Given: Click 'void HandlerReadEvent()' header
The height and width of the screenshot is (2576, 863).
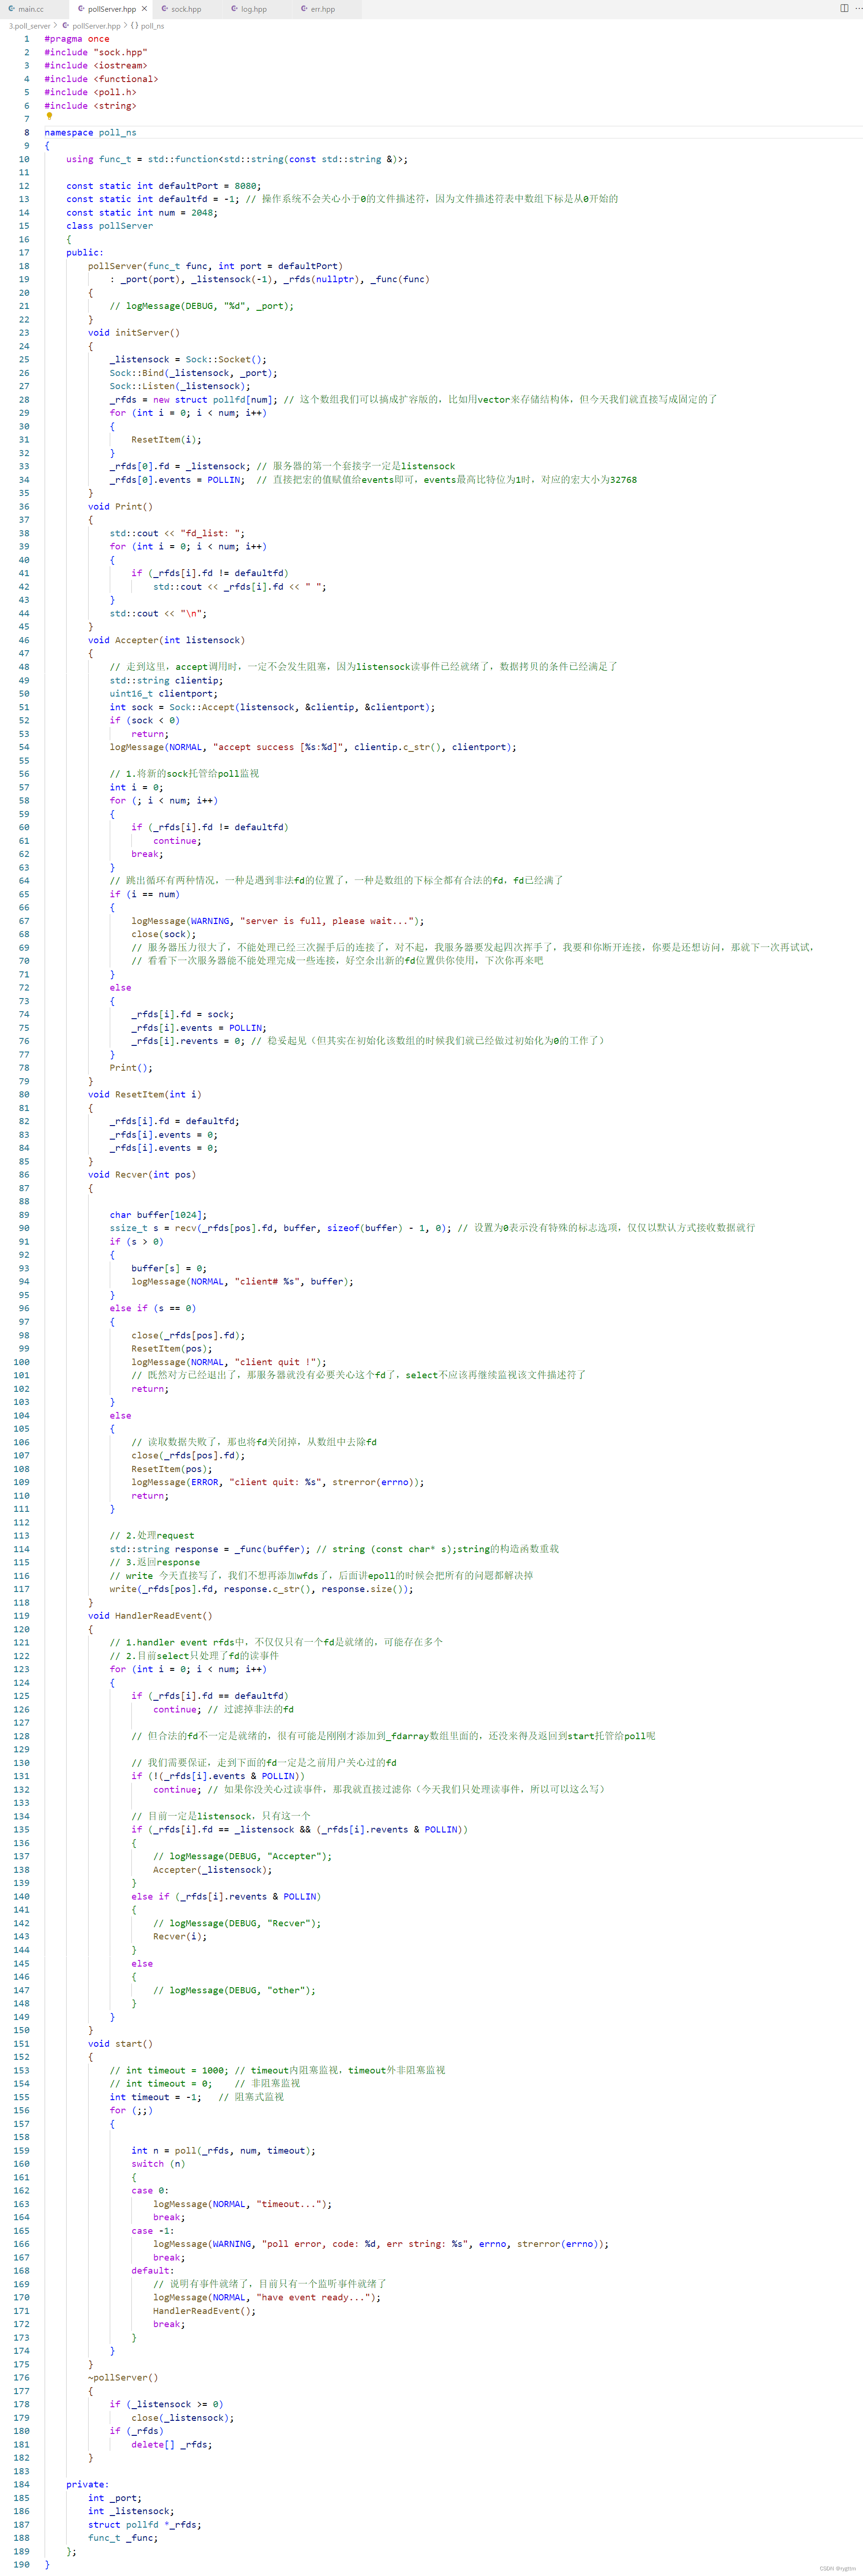Looking at the screenshot, I should [x=150, y=1616].
